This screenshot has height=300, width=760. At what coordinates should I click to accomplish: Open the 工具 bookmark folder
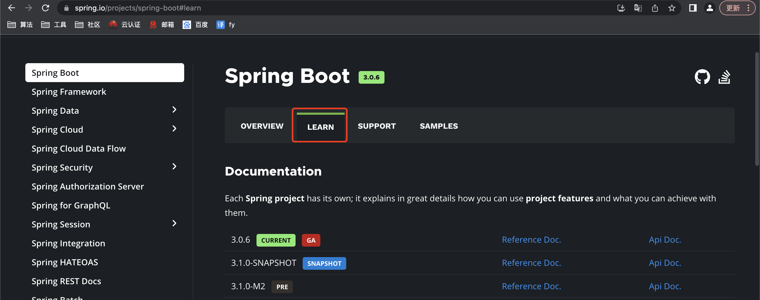[x=54, y=25]
